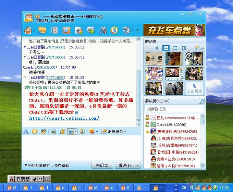The image size is (233, 192).
Task: Open the group shared files folder icon
Action: (42, 30)
